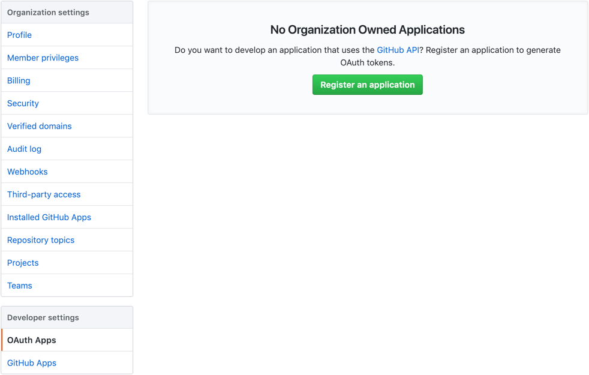Click the OAuth tokens description text
This screenshot has height=375, width=589.
[x=367, y=56]
